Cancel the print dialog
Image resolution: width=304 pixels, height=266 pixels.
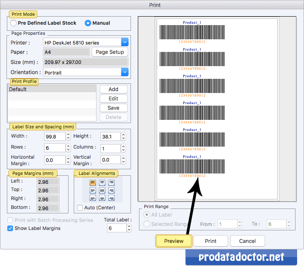click(x=248, y=241)
